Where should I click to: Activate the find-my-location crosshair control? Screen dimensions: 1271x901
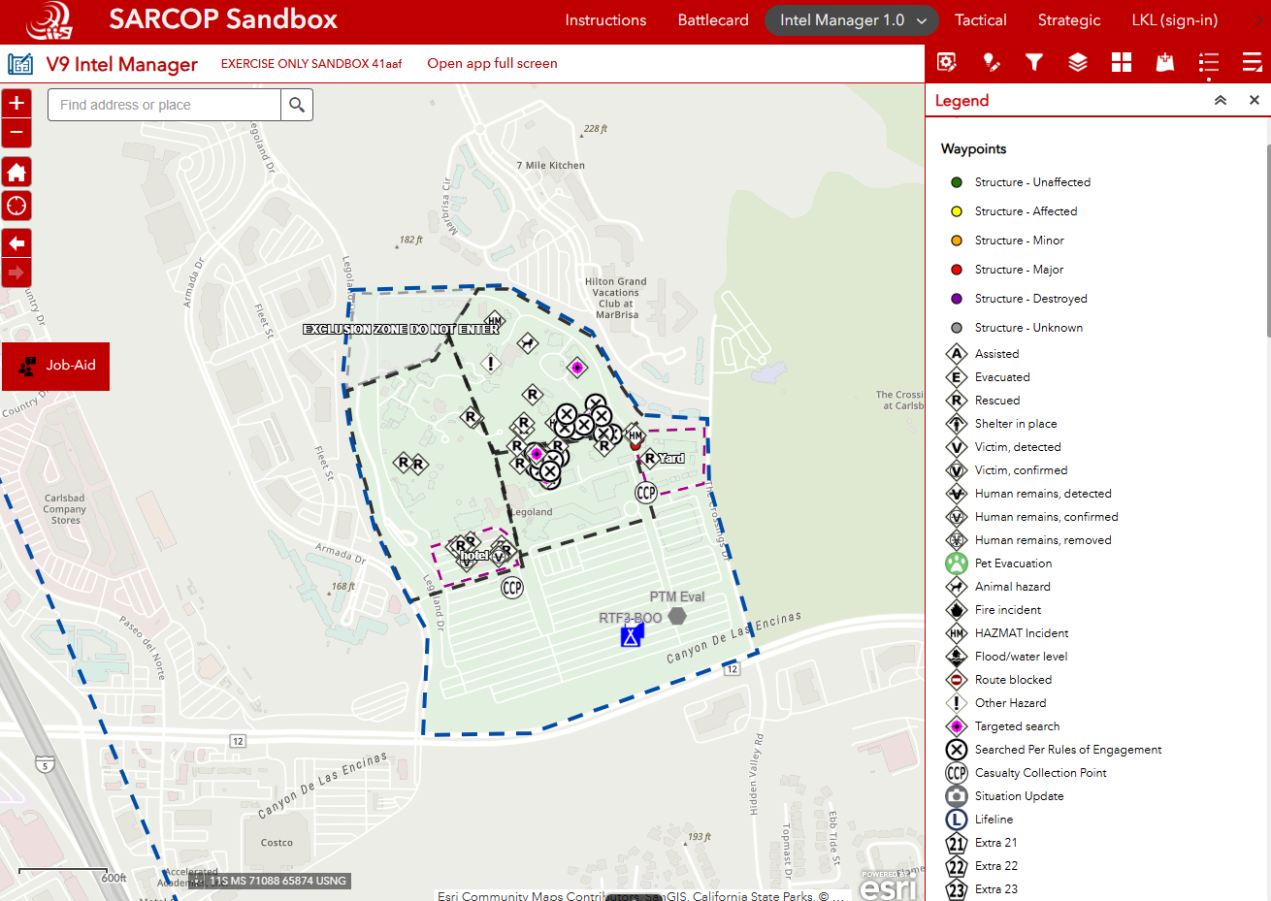point(16,206)
